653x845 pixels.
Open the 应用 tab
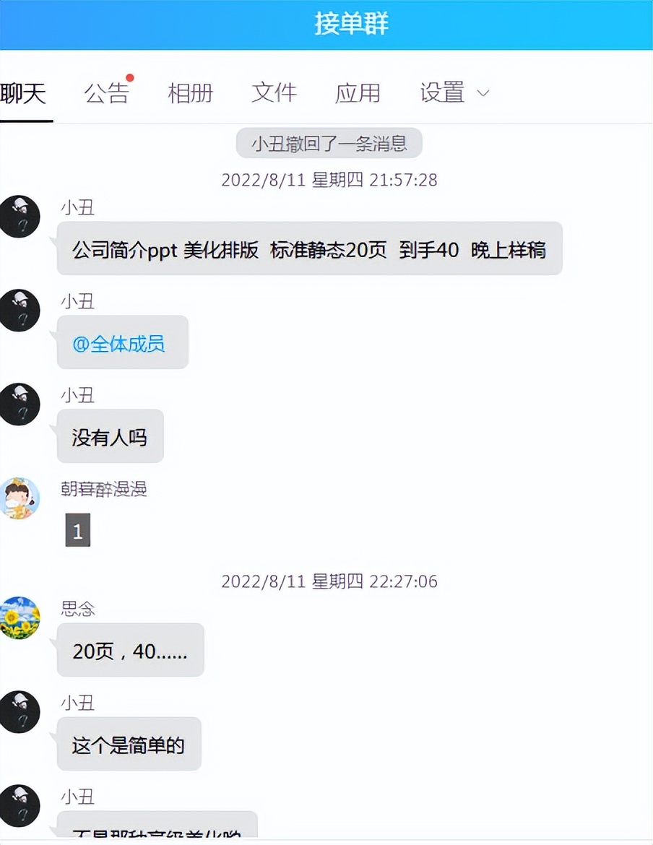[x=358, y=93]
